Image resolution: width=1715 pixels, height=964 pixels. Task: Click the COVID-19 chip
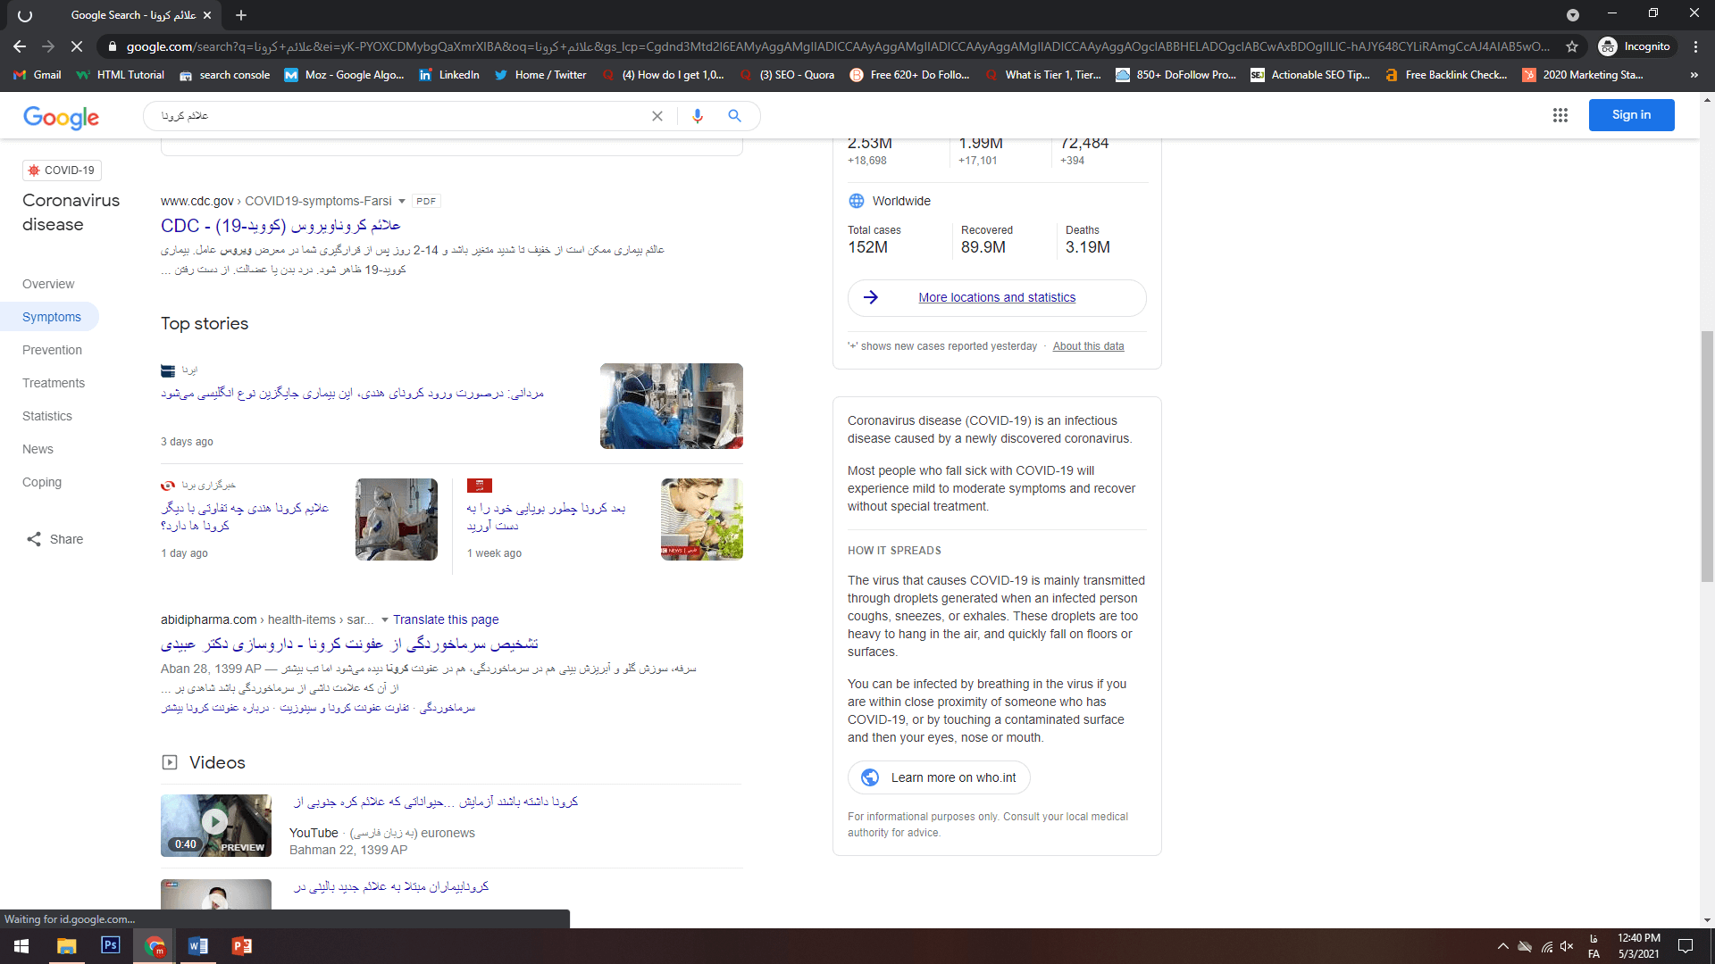pos(62,170)
